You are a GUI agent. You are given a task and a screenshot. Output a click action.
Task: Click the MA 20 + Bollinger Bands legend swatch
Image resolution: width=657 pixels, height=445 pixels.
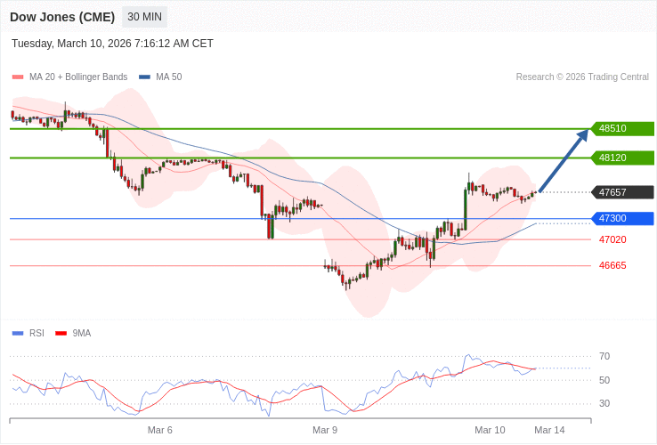point(18,77)
